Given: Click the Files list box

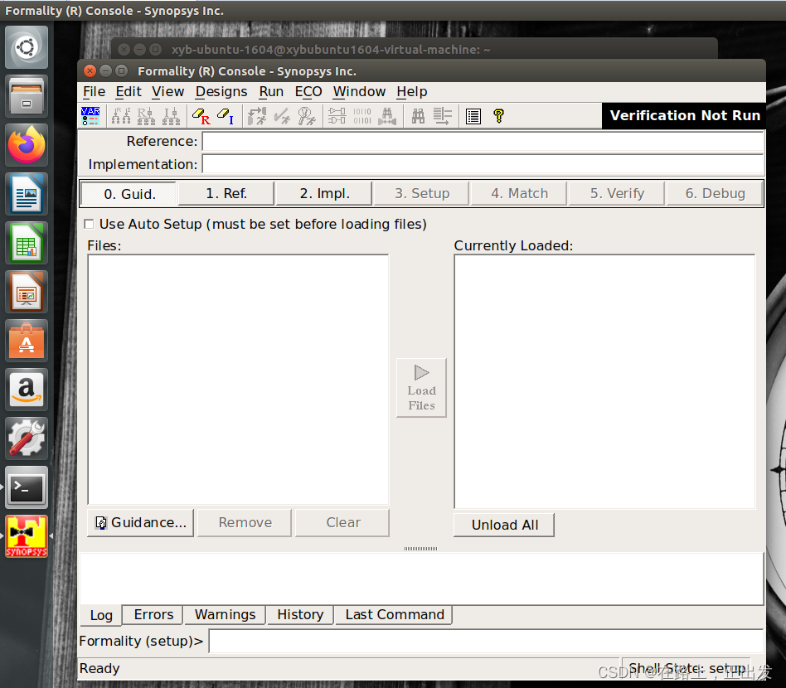Looking at the screenshot, I should [x=238, y=380].
